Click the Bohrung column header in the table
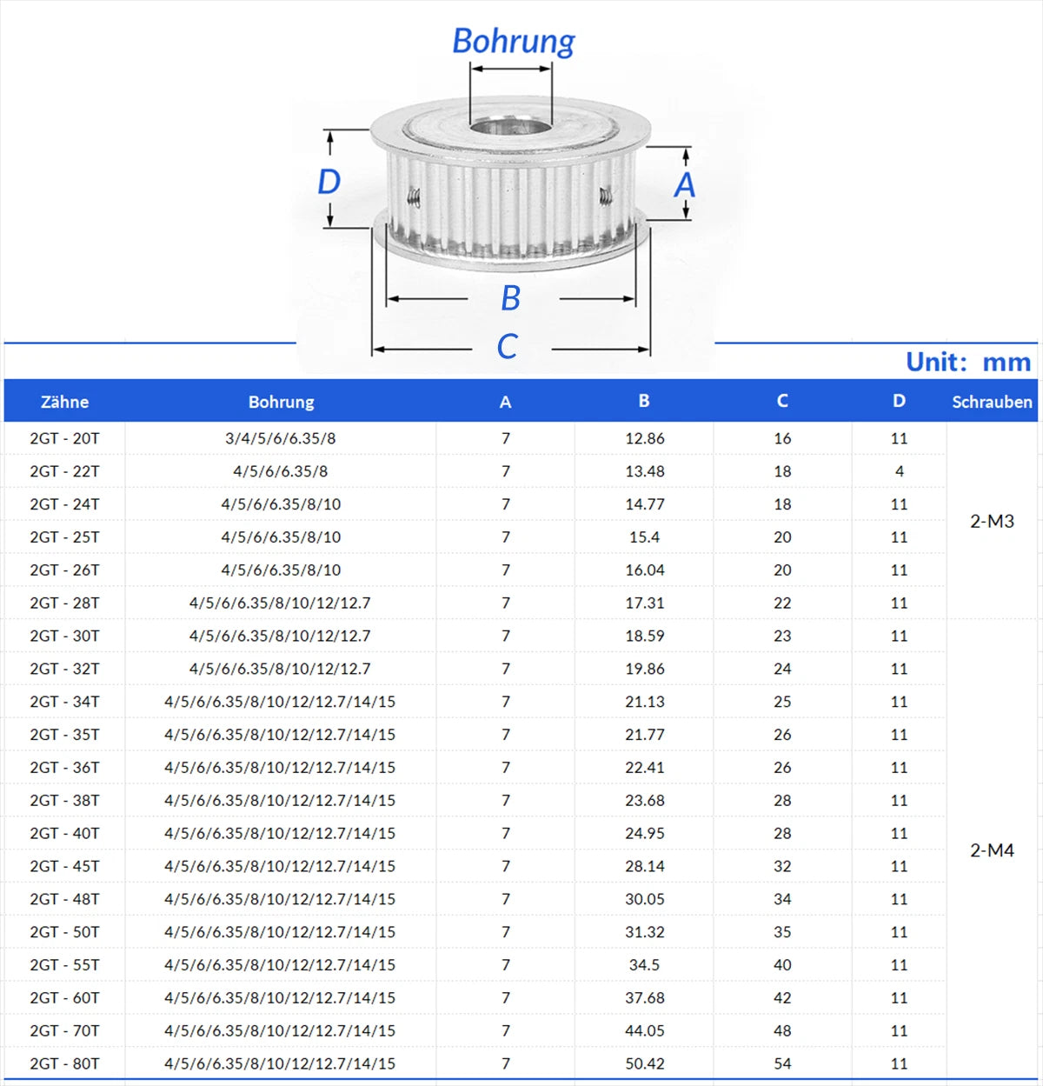 point(281,402)
